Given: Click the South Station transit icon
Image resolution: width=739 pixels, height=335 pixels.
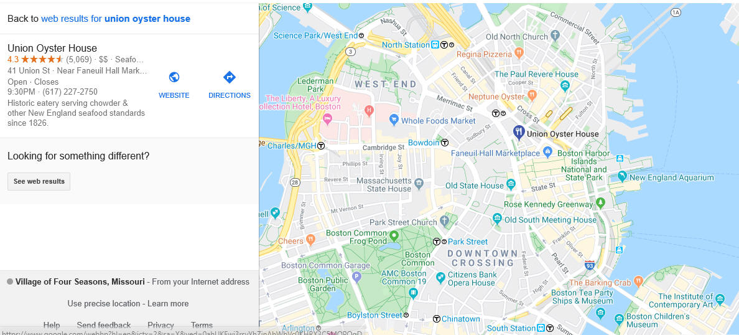Looking at the screenshot, I should pos(541,328).
